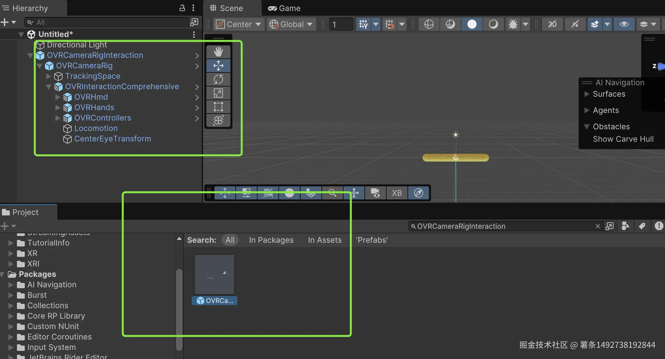Select the Rect transform tool
The image size is (665, 359).
point(218,107)
